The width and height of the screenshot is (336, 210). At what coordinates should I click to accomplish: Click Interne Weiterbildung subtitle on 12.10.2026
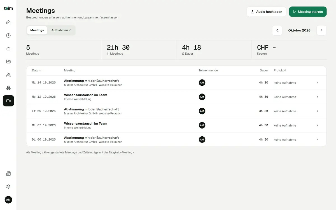(x=78, y=99)
